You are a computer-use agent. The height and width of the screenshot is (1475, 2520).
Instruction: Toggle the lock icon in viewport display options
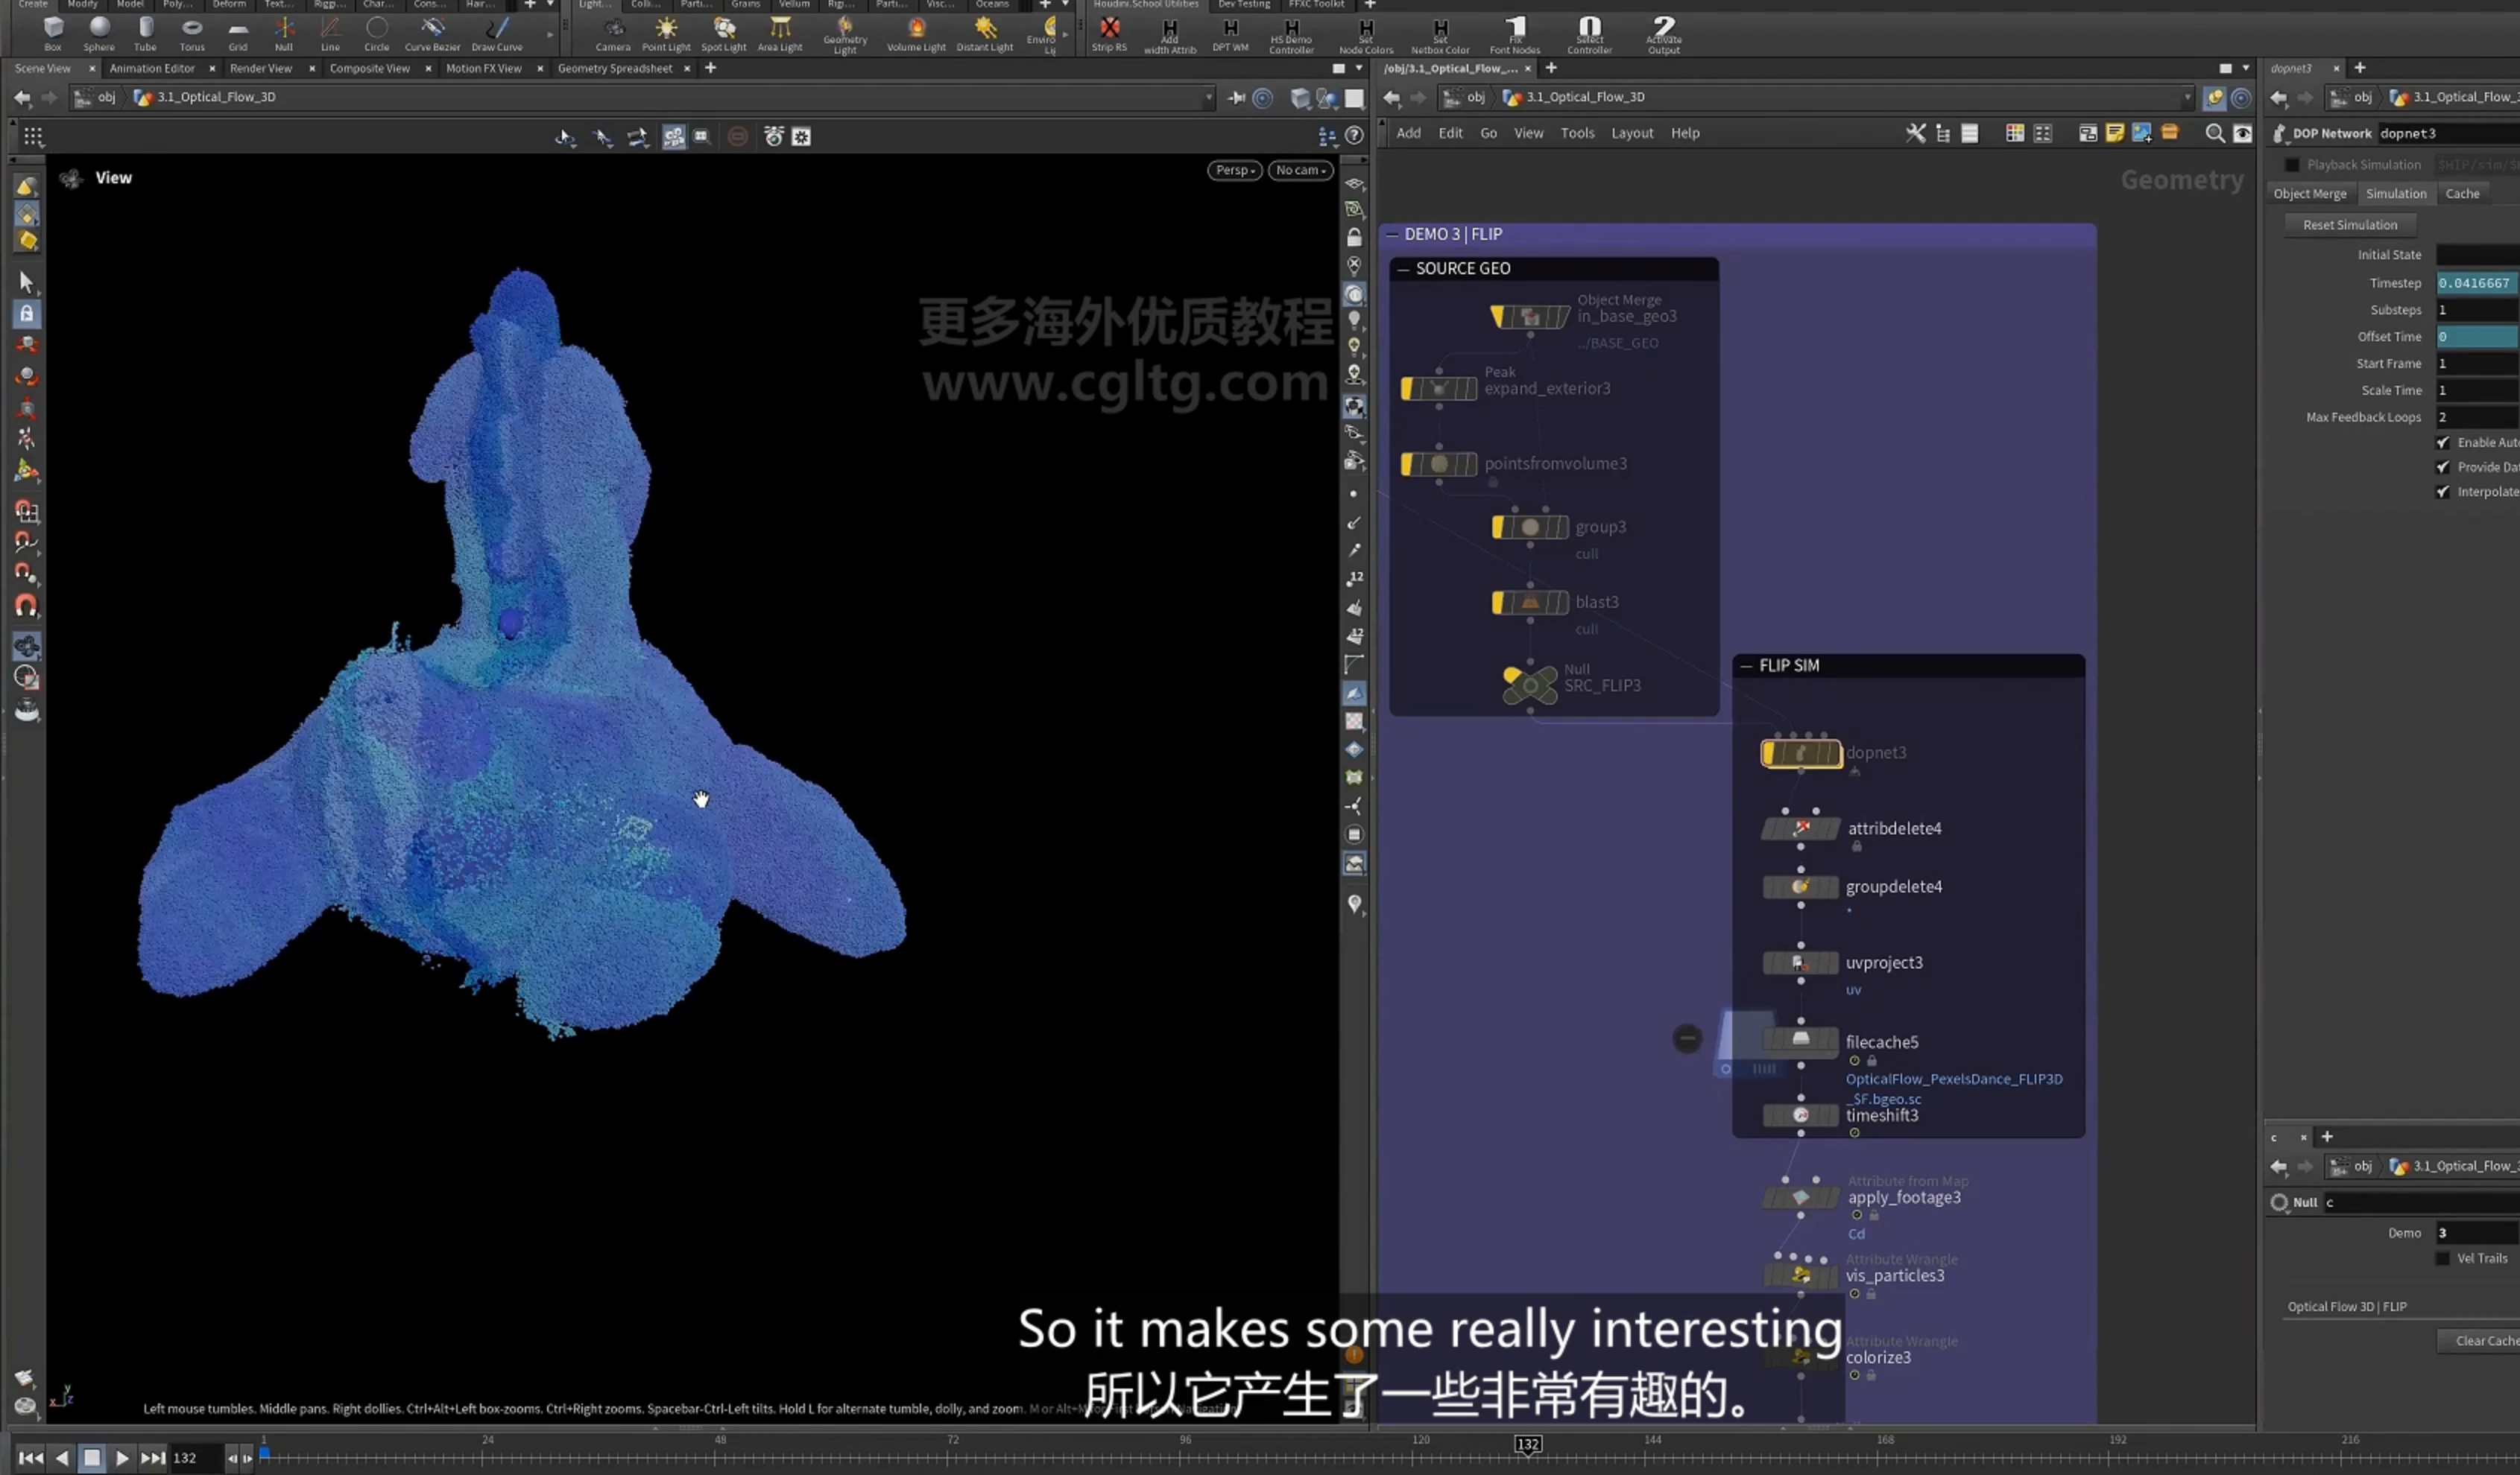tap(1354, 238)
